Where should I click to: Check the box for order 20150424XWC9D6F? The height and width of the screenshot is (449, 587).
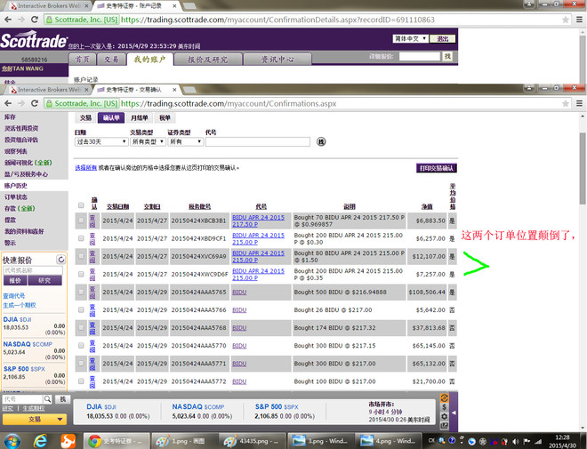[81, 274]
